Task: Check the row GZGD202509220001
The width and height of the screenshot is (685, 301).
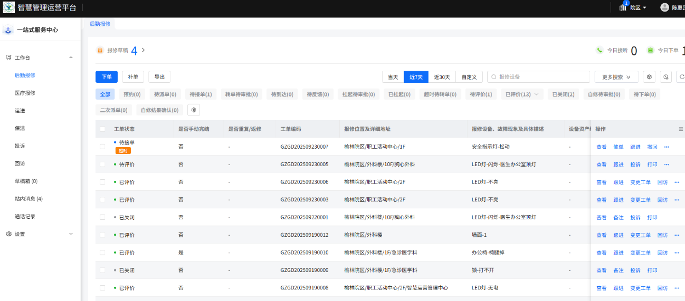Action: pyautogui.click(x=102, y=217)
